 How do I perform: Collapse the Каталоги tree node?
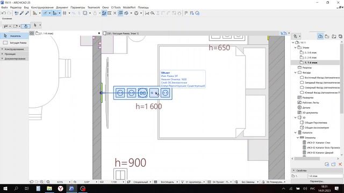(x=295, y=132)
